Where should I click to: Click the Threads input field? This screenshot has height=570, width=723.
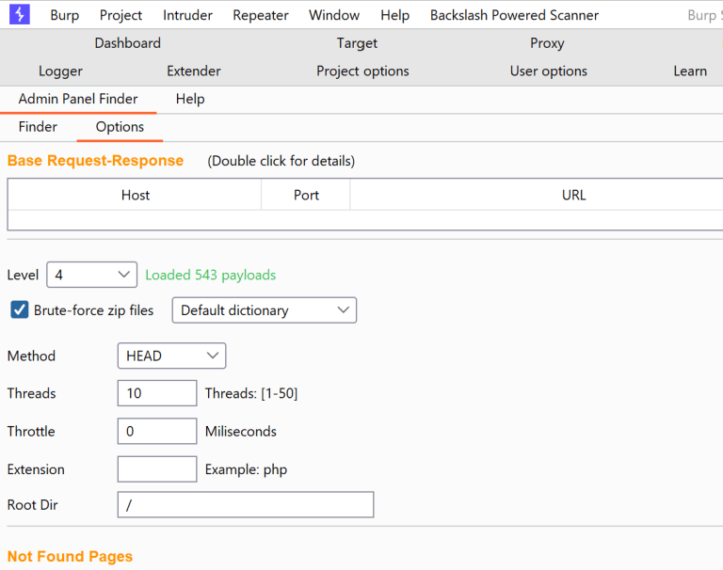pyautogui.click(x=157, y=393)
